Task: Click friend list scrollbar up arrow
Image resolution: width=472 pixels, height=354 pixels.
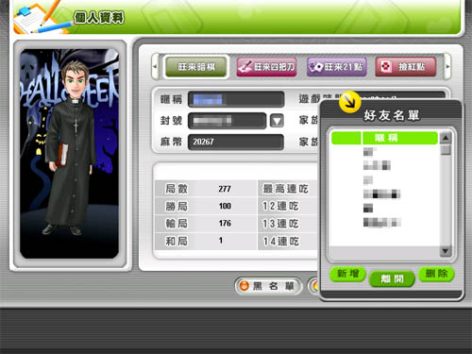Action: [446, 138]
